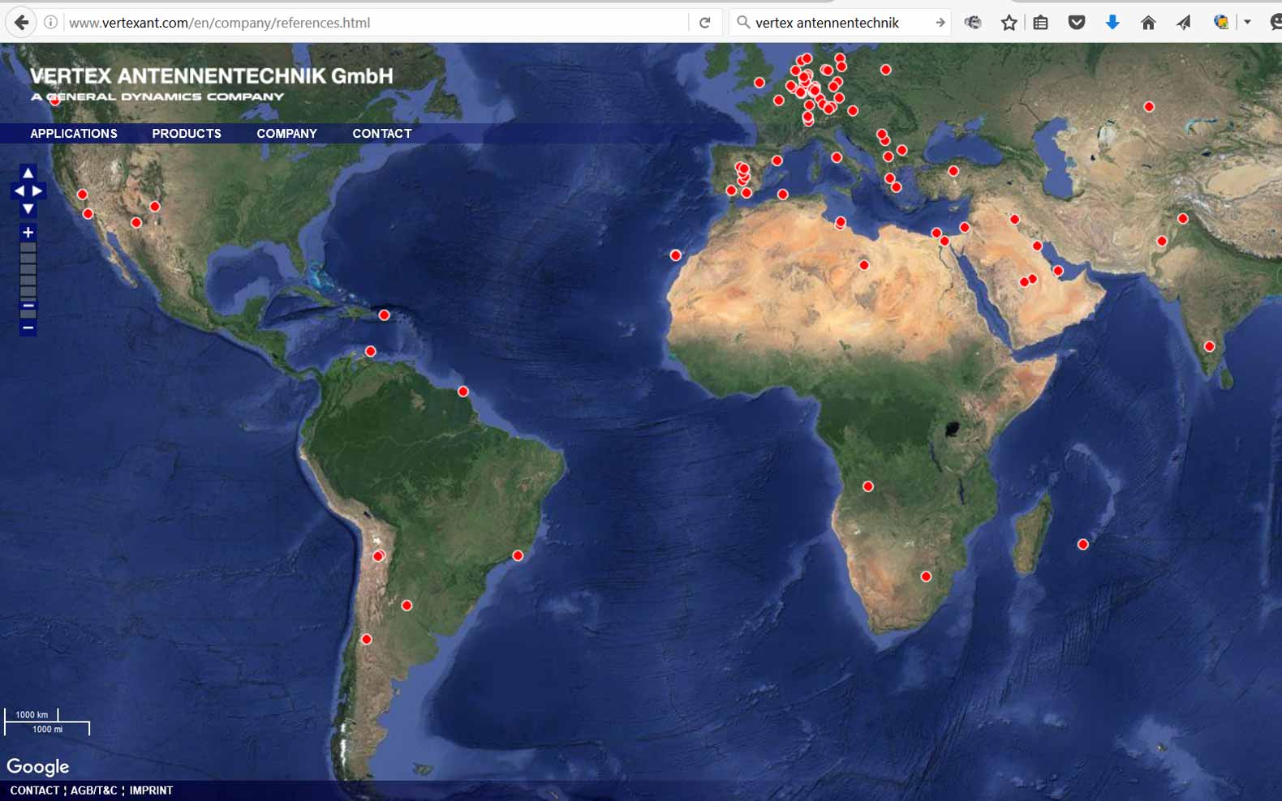This screenshot has height=801, width=1282.
Task: Open the browser Downloads arrow icon
Action: pyautogui.click(x=1112, y=23)
